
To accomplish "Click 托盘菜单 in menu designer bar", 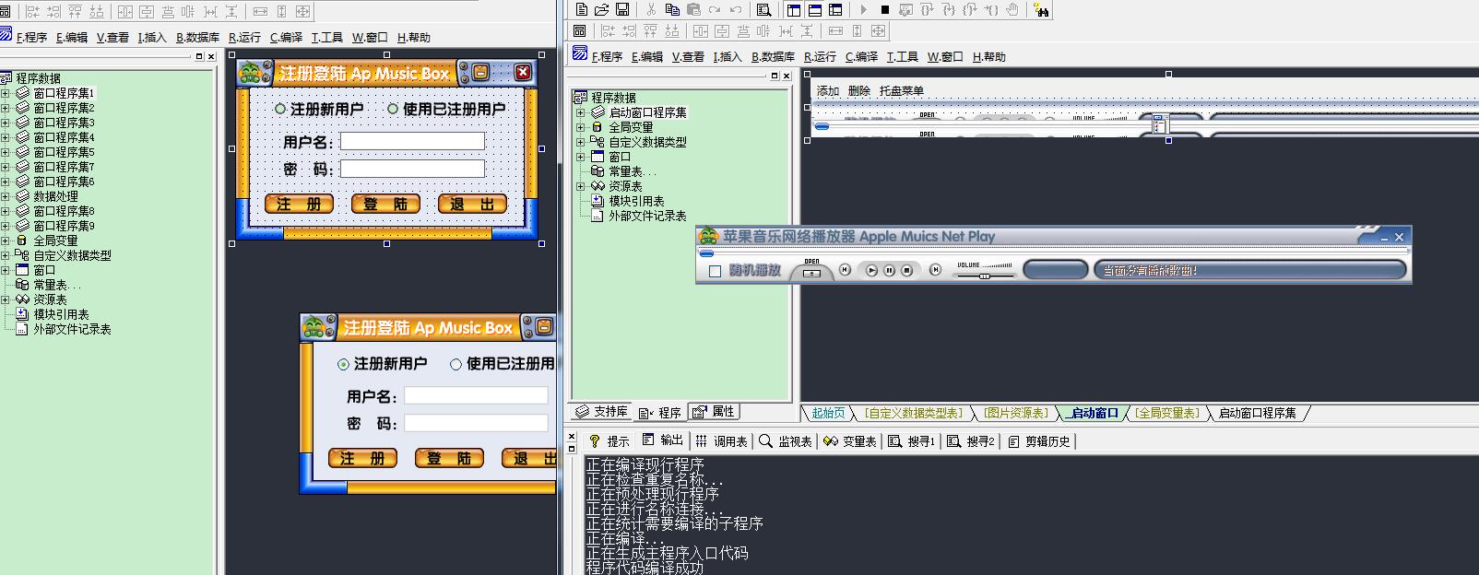I will pos(901,90).
